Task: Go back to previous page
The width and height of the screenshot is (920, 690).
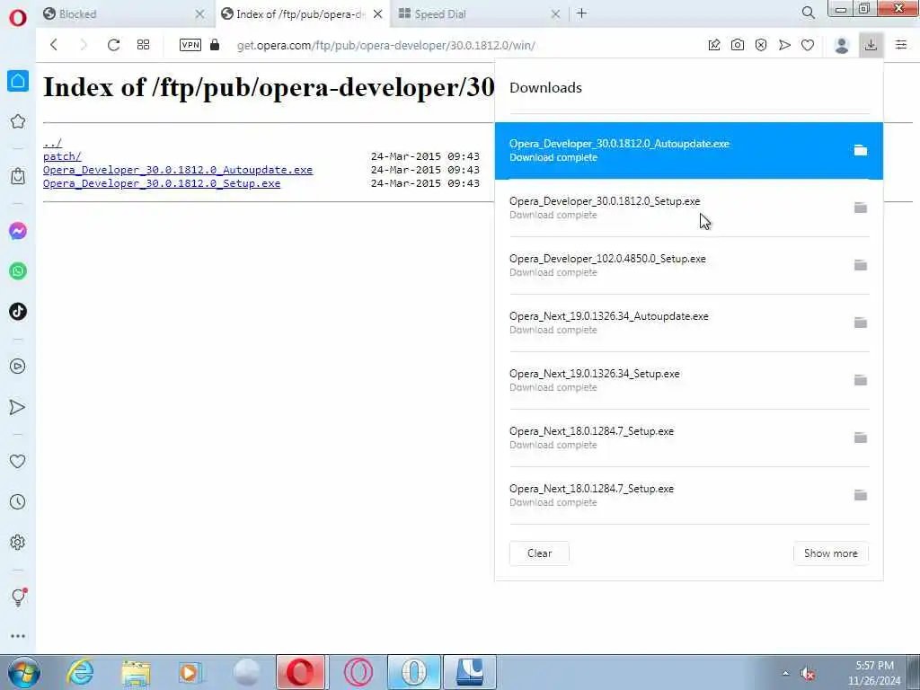Action: point(54,45)
